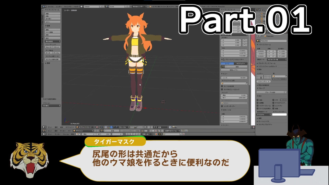
Task: Click the Plane.002 object name field
Action: (273, 41)
